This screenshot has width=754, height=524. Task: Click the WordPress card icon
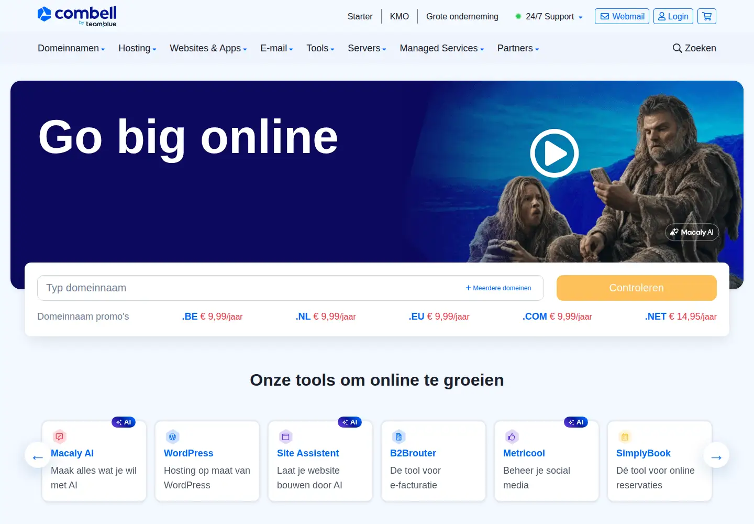172,436
